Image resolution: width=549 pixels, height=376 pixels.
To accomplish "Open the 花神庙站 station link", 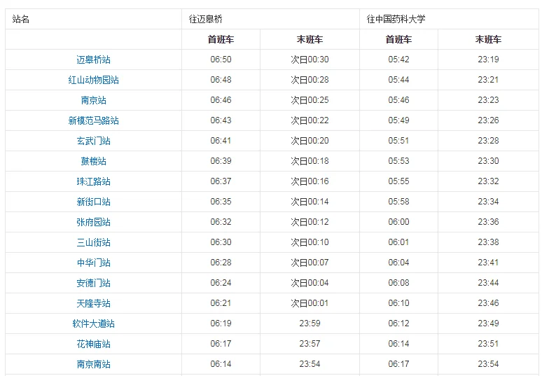I will pyautogui.click(x=94, y=344).
